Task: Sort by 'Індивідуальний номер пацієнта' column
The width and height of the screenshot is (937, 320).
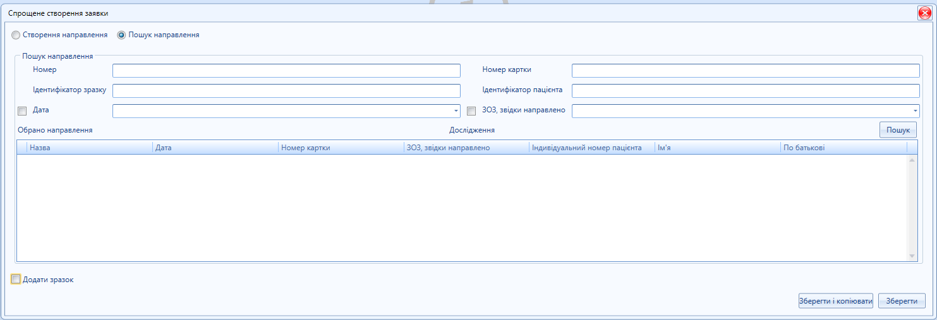Action: pyautogui.click(x=592, y=148)
